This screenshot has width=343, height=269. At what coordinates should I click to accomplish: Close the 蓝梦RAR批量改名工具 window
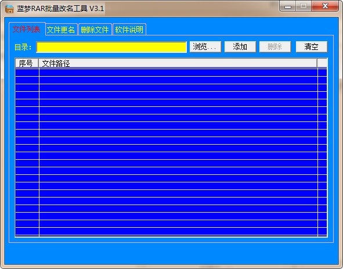point(325,6)
